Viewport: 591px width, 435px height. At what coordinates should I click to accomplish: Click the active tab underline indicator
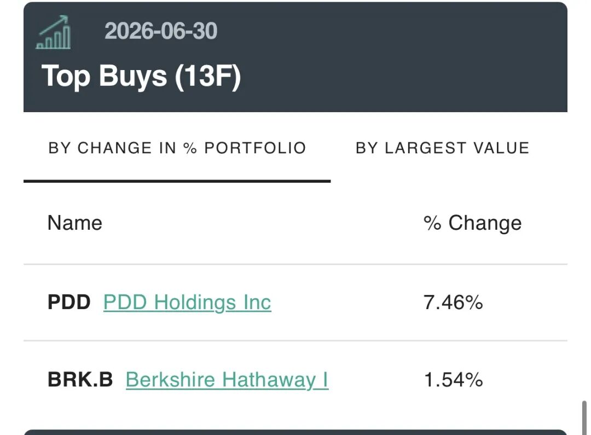pos(177,181)
